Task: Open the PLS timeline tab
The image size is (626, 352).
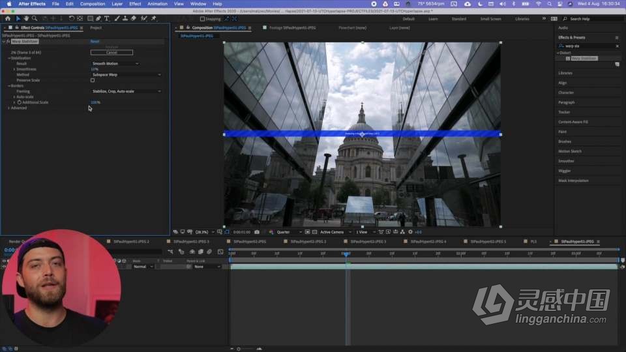Action: [533, 241]
